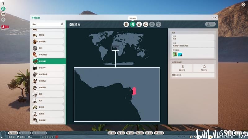Select the tortoise entry in list
Image resolution: width=248 pixels, height=139 pixels.
click(x=48, y=35)
